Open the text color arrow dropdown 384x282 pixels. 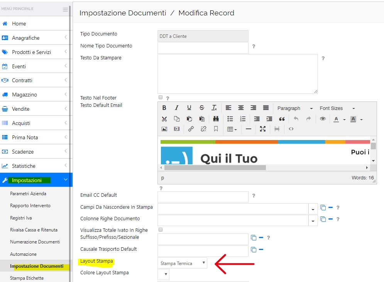(344, 120)
